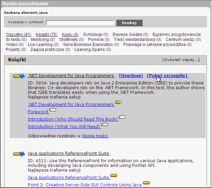Click relevance bar next to Foreword
The width and height of the screenshot is (212, 188).
53,110
